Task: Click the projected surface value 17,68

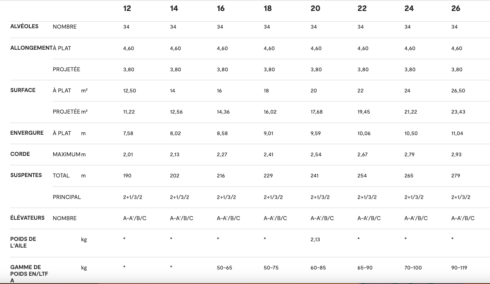Action: pos(316,112)
